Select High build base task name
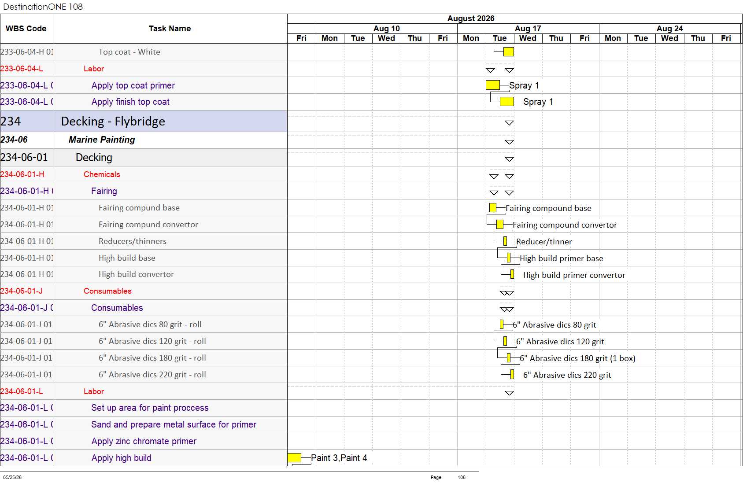743x483 pixels. point(127,258)
